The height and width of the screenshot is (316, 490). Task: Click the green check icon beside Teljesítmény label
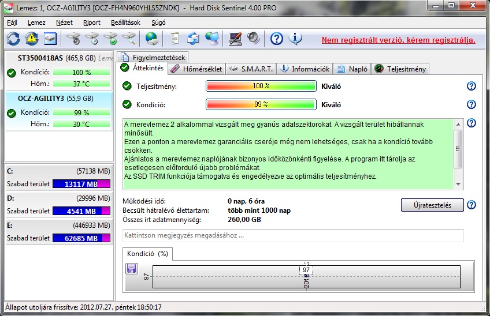(x=127, y=86)
